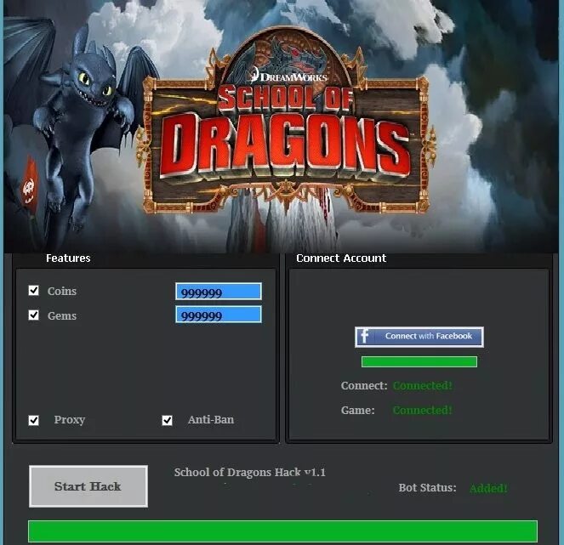Click the Connected! status next to Game:
The height and width of the screenshot is (545, 564).
(422, 410)
